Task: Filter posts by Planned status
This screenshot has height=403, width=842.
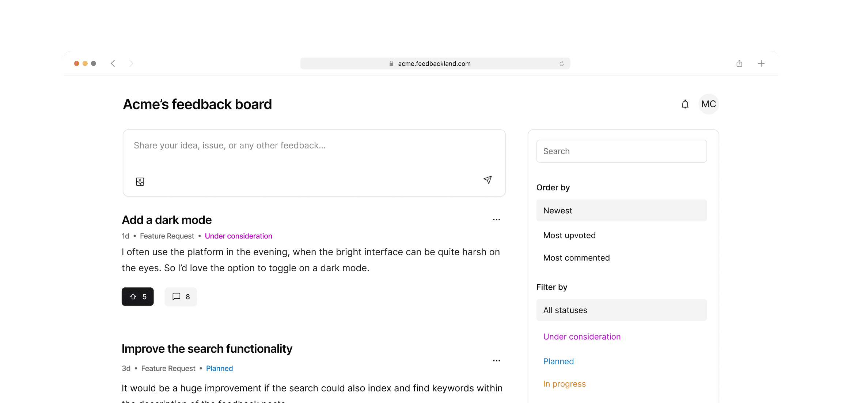Action: 558,361
